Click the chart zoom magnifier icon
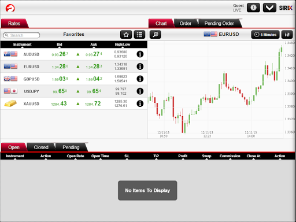This screenshot has height=222, width=296. (x=155, y=35)
